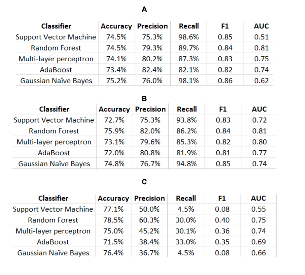Select Gaussian Naïve Bayes precision 36.7% cell

149,253
